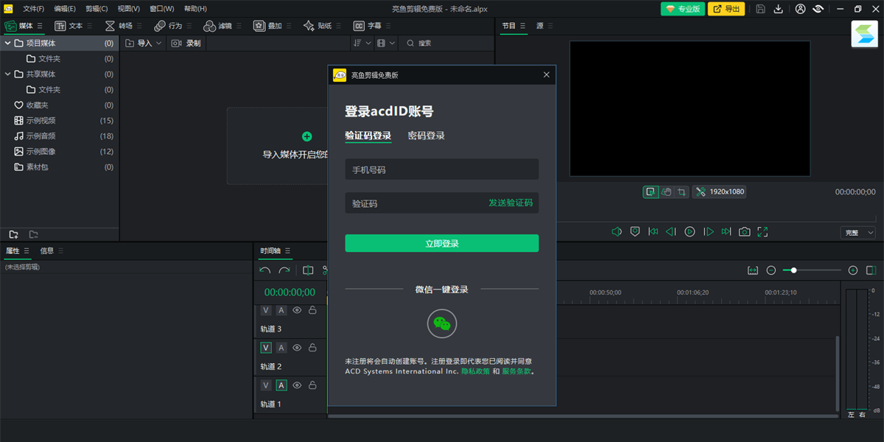
Task: Switch to the 转场 transitions tab
Action: point(119,26)
